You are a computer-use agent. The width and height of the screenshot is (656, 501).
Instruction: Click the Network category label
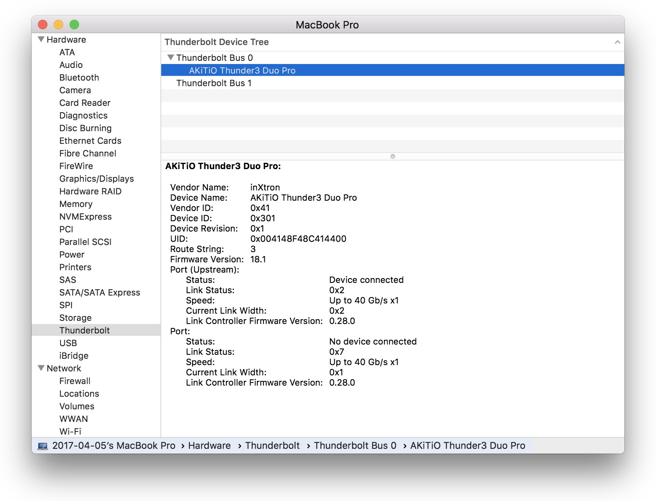(x=64, y=368)
